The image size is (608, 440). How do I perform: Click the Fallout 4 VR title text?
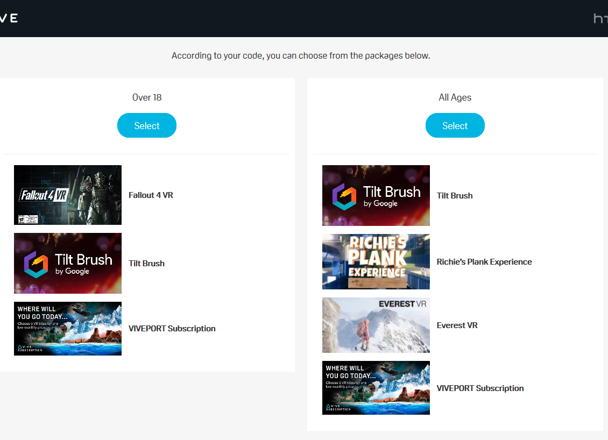click(x=151, y=195)
